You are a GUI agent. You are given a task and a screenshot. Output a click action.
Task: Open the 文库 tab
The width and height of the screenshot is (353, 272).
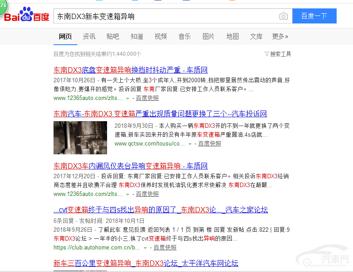click(x=257, y=36)
